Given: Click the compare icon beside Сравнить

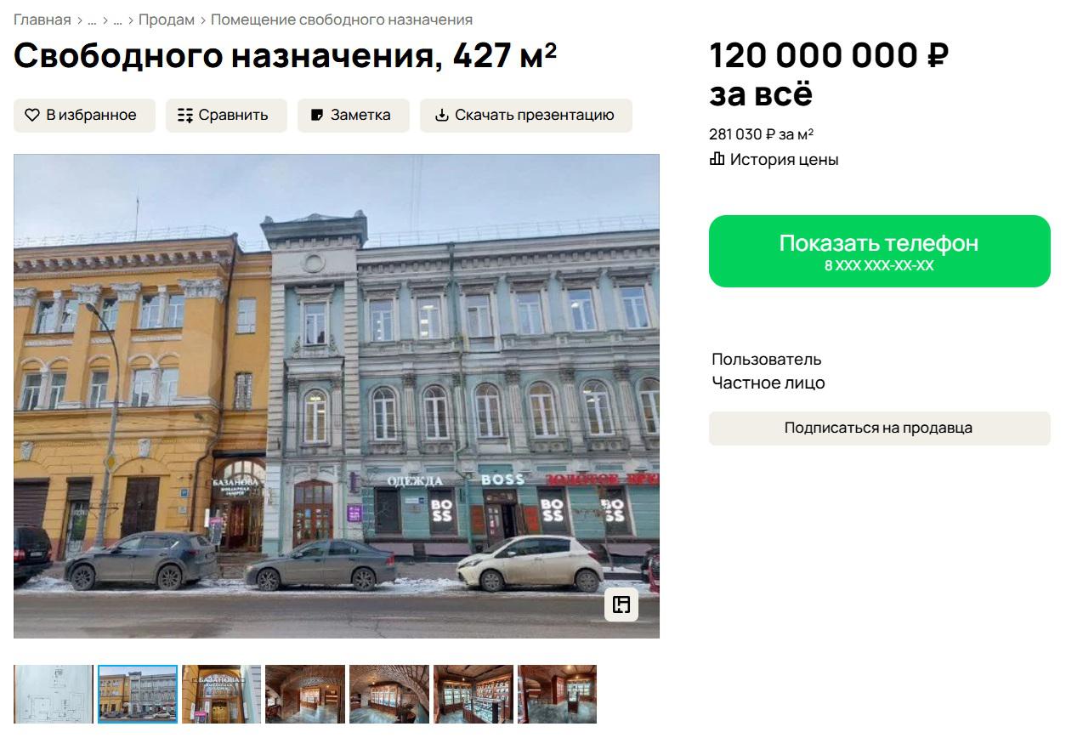Looking at the screenshot, I should 185,115.
